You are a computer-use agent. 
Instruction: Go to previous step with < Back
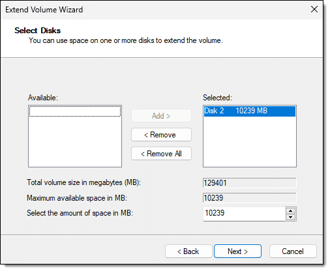[x=188, y=251]
